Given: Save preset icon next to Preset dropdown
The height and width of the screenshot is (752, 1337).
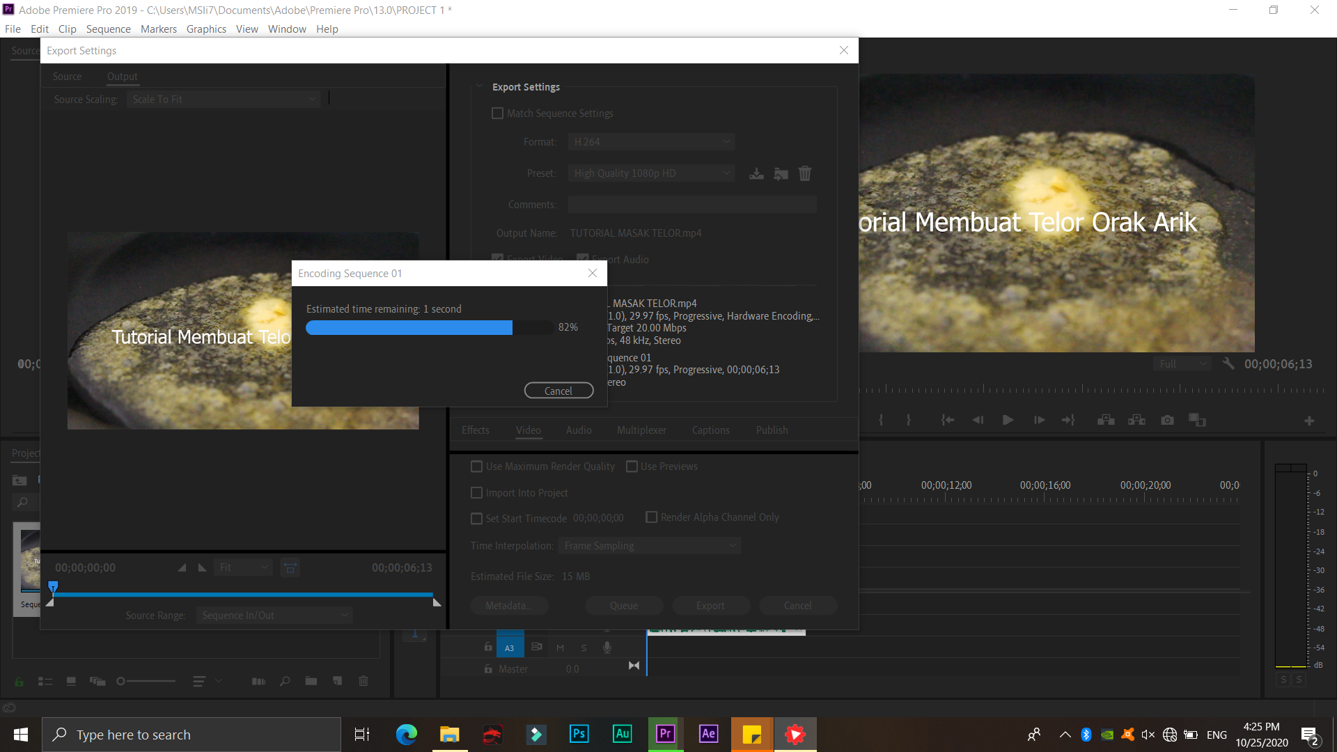Looking at the screenshot, I should click(756, 173).
